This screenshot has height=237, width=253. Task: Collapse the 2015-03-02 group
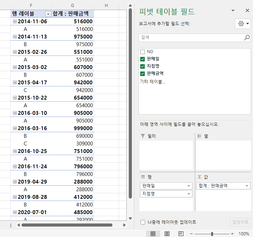15,67
